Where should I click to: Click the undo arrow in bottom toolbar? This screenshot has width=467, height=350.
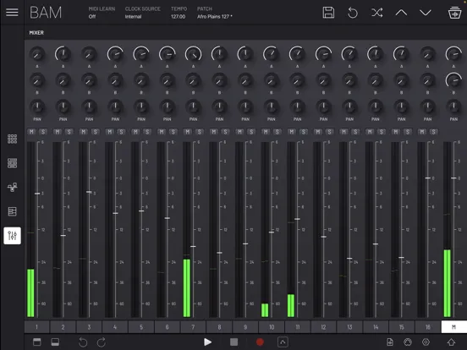[83, 342]
